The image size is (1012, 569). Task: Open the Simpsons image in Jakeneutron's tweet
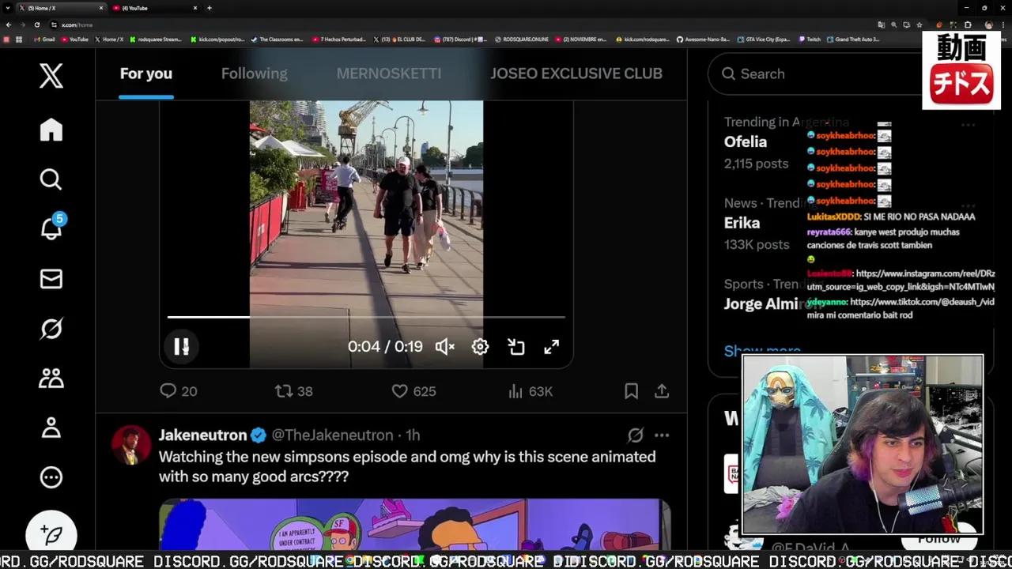(x=414, y=524)
